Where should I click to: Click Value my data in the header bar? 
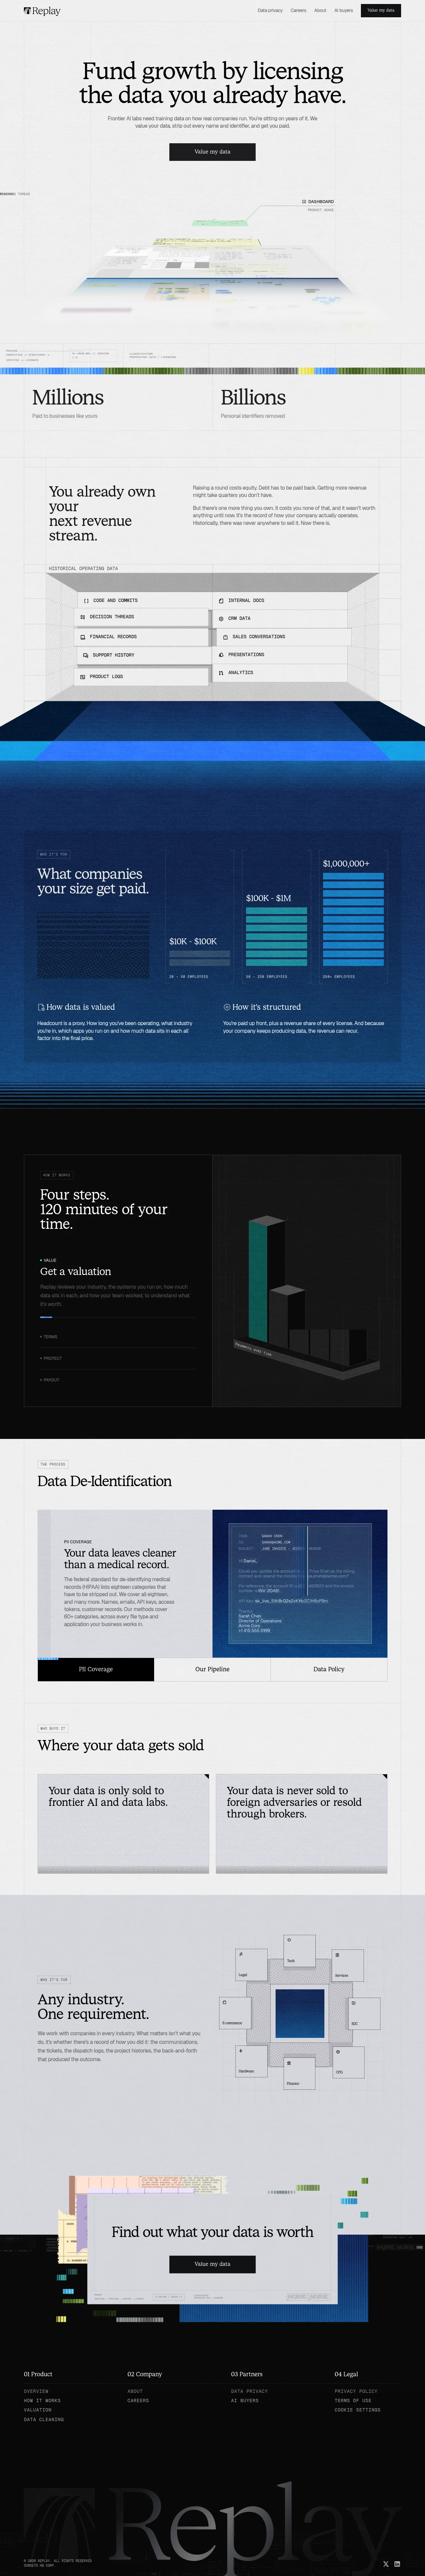pyautogui.click(x=381, y=10)
